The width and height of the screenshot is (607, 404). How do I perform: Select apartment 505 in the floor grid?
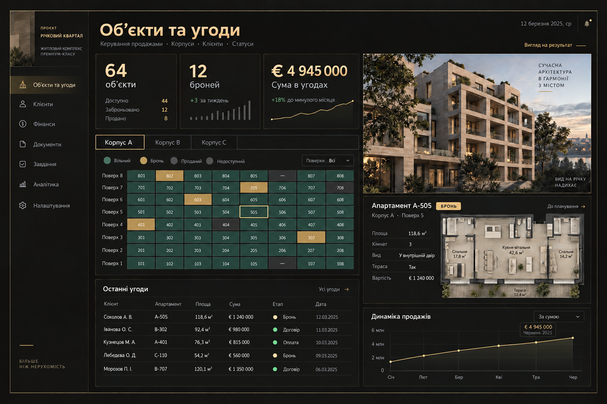pos(254,212)
